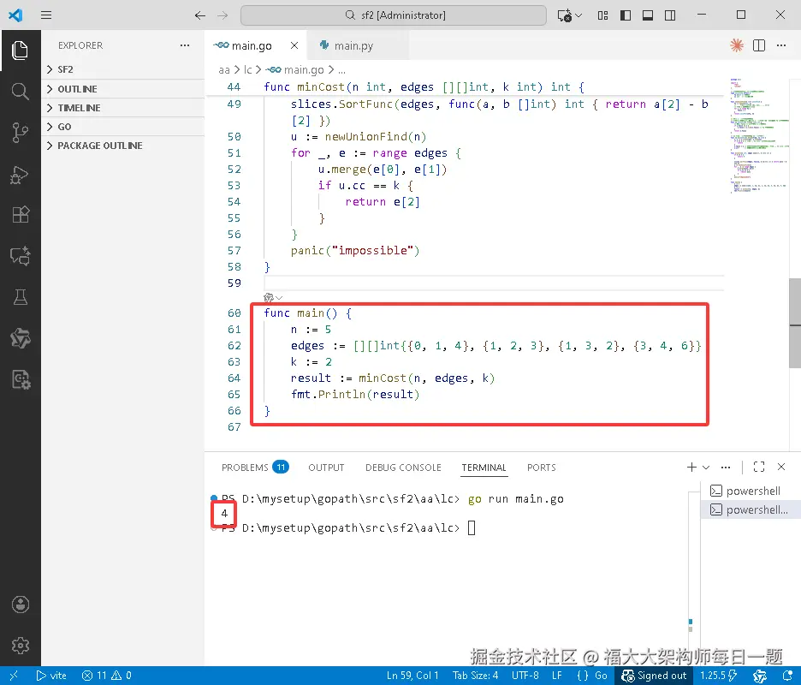
Task: Expand the SF2 folder section
Action: (122, 69)
